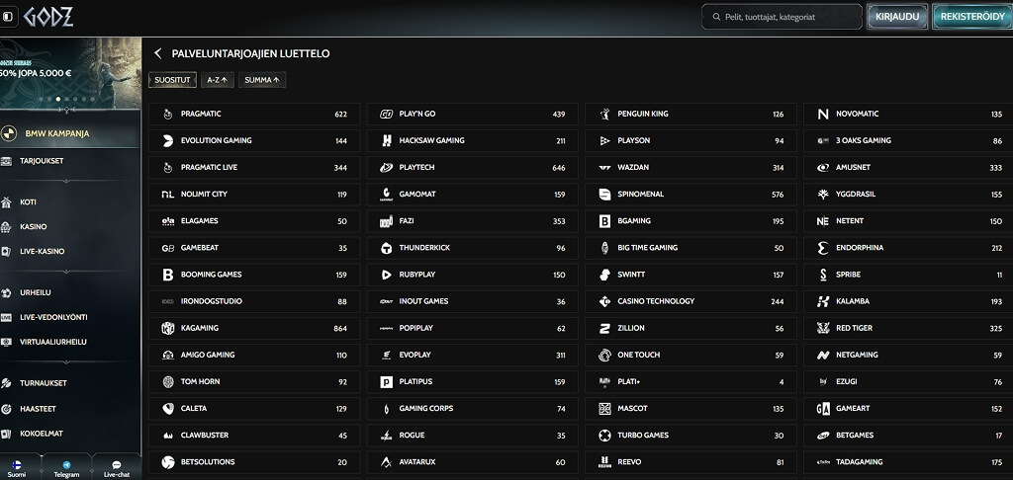
Task: Click the Telegram icon at bottom
Action: click(x=66, y=464)
